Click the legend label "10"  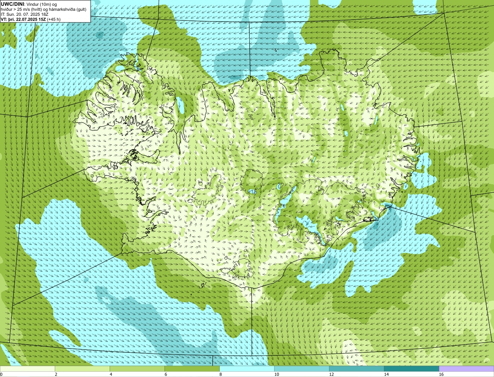point(277,374)
